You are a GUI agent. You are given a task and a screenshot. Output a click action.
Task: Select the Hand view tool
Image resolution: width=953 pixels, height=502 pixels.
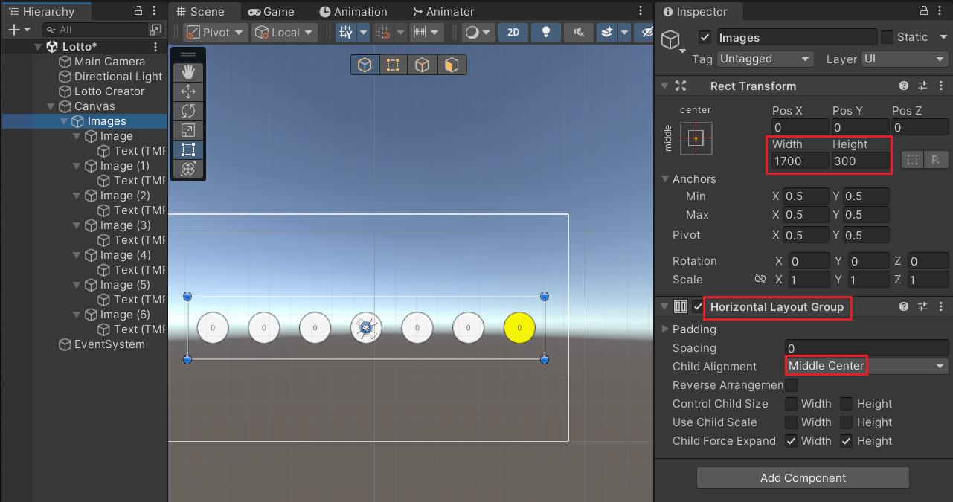click(188, 72)
